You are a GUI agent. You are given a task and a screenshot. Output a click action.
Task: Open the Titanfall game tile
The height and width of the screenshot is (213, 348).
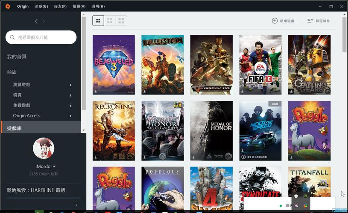point(310,181)
